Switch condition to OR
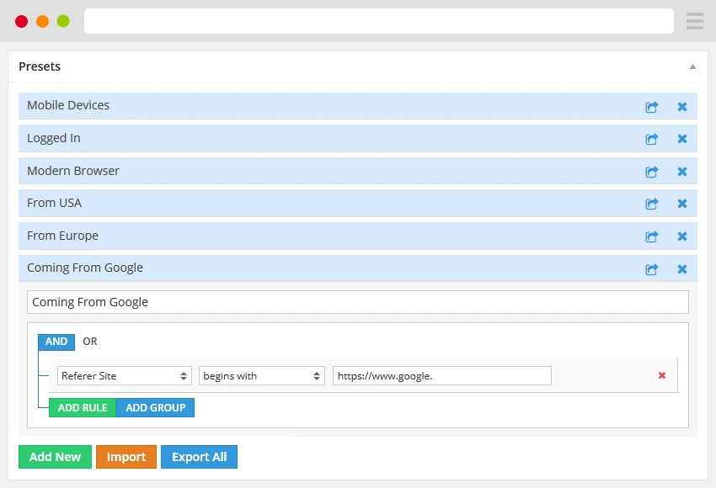This screenshot has width=716, height=488. click(x=90, y=342)
